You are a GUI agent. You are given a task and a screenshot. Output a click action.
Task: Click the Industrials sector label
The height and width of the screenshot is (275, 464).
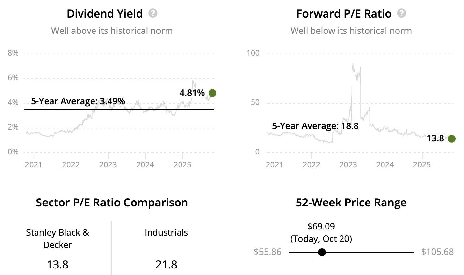[166, 233]
